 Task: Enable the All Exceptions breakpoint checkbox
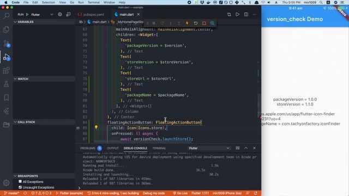coord(20,181)
